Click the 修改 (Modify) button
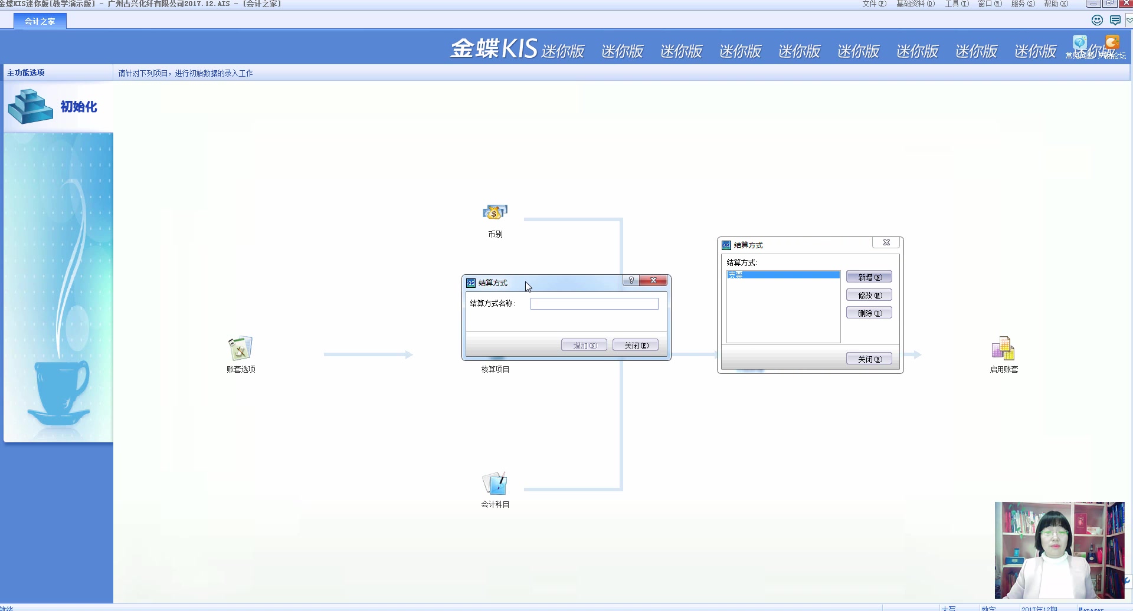The image size is (1133, 611). click(x=869, y=294)
